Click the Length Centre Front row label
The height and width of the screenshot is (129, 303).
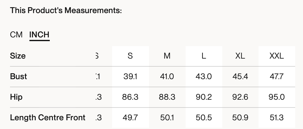[48, 117]
